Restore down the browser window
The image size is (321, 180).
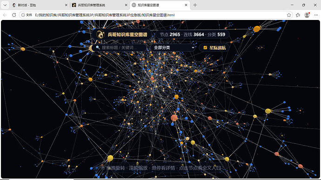tap(304, 5)
